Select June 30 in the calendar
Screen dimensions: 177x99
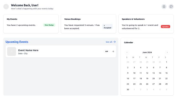click(x=128, y=89)
